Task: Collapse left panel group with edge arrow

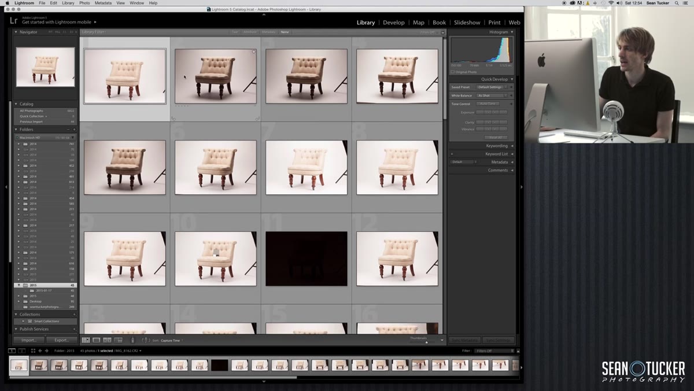Action: pyautogui.click(x=6, y=187)
